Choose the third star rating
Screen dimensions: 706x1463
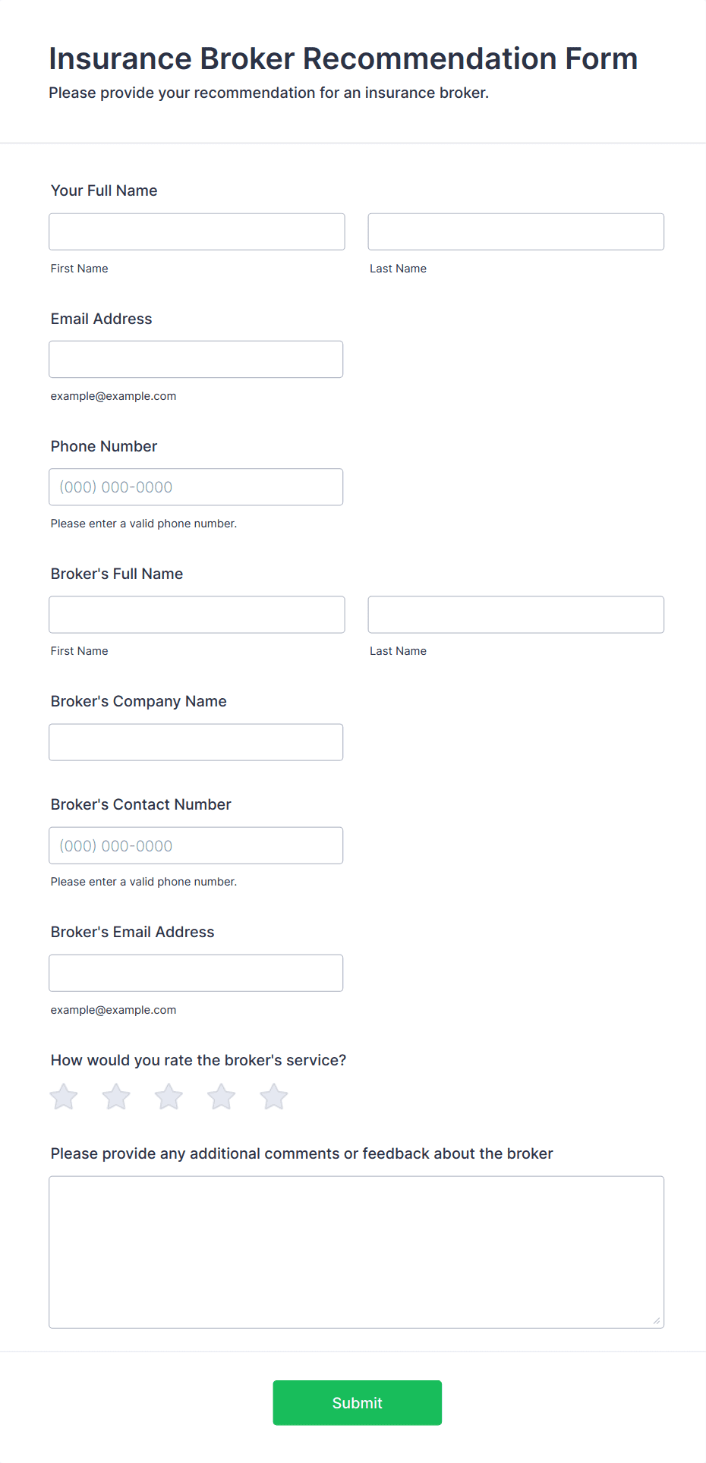tap(169, 1096)
